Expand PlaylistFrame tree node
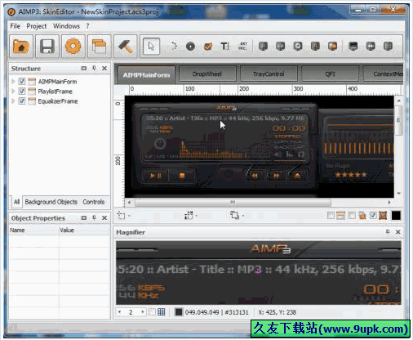413x340 pixels. pyautogui.click(x=13, y=91)
